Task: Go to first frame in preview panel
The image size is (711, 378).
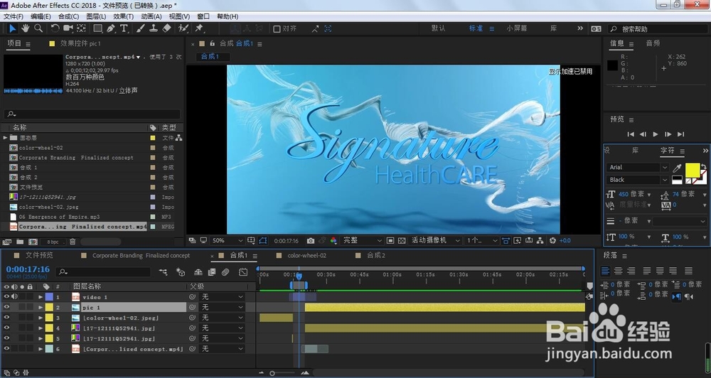Action: [x=630, y=134]
